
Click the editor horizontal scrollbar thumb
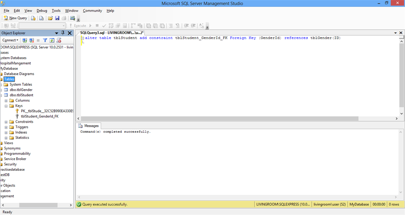[220, 118]
